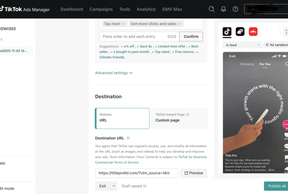The height and width of the screenshot is (194, 288).
Task: Click the ad video preview thumbnail
Action: (256, 112)
